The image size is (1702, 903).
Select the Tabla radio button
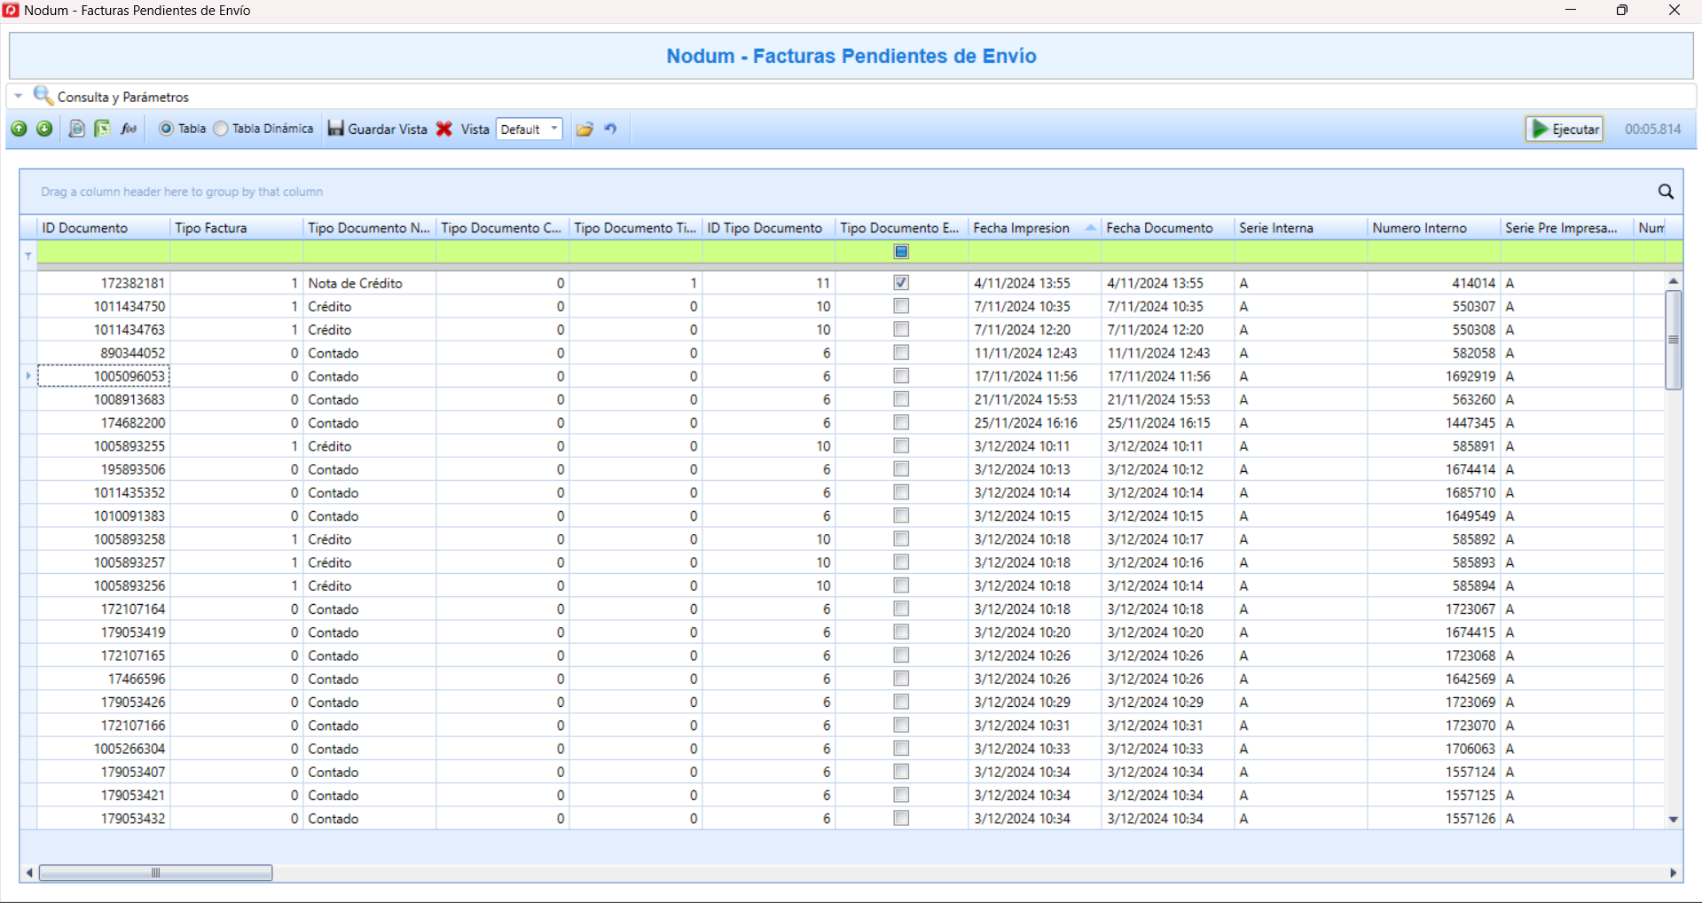click(x=166, y=129)
